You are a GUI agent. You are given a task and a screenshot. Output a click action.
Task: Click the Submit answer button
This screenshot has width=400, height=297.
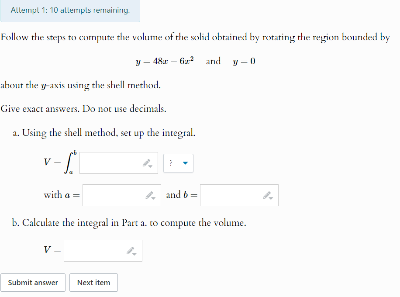pos(33,283)
